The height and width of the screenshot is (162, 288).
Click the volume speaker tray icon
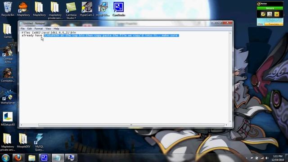(x=267, y=158)
